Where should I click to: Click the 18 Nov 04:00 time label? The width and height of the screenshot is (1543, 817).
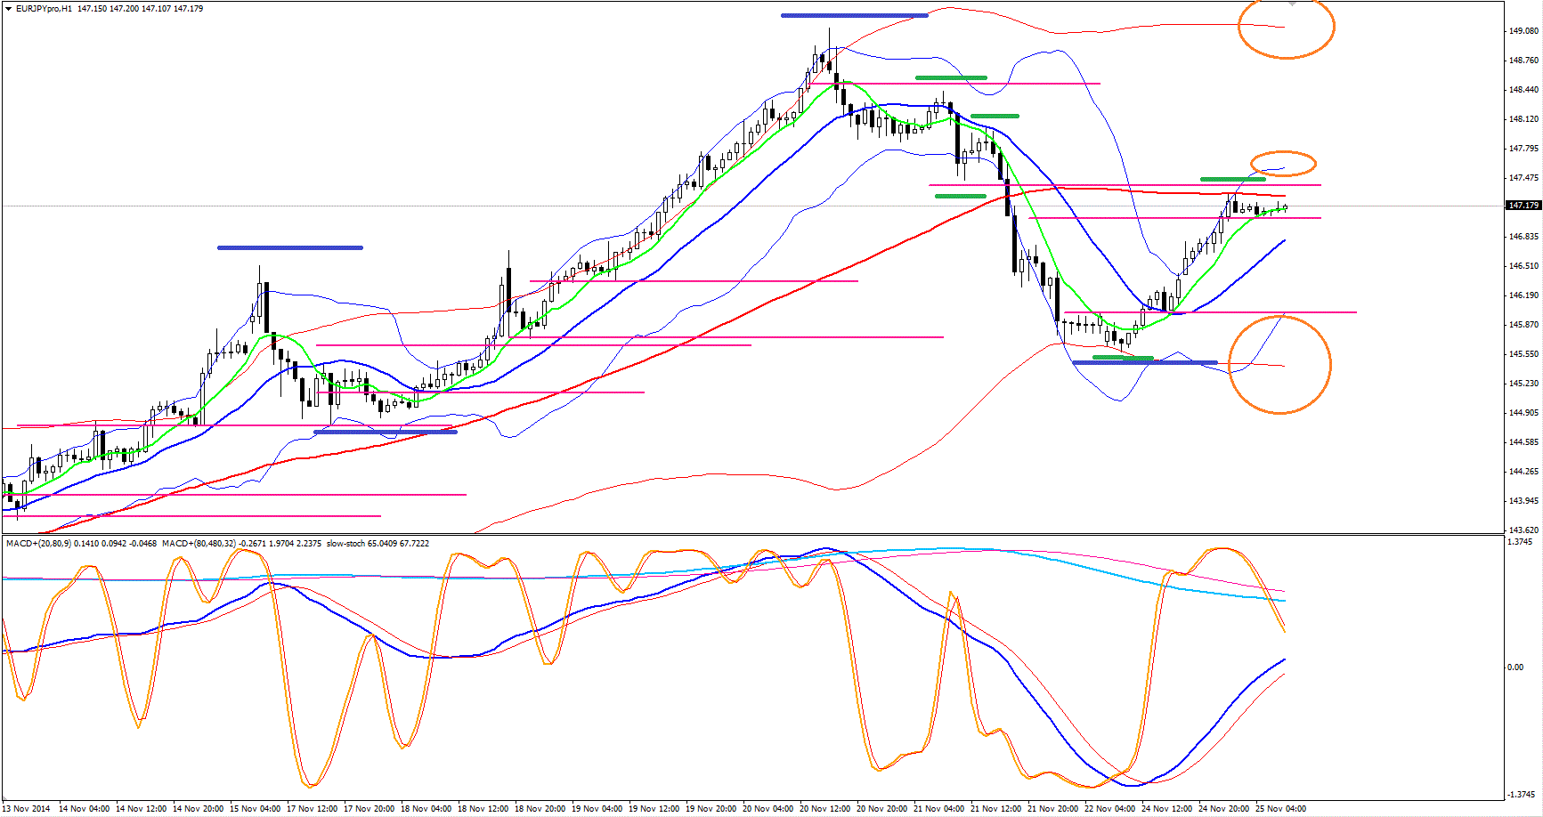click(426, 809)
